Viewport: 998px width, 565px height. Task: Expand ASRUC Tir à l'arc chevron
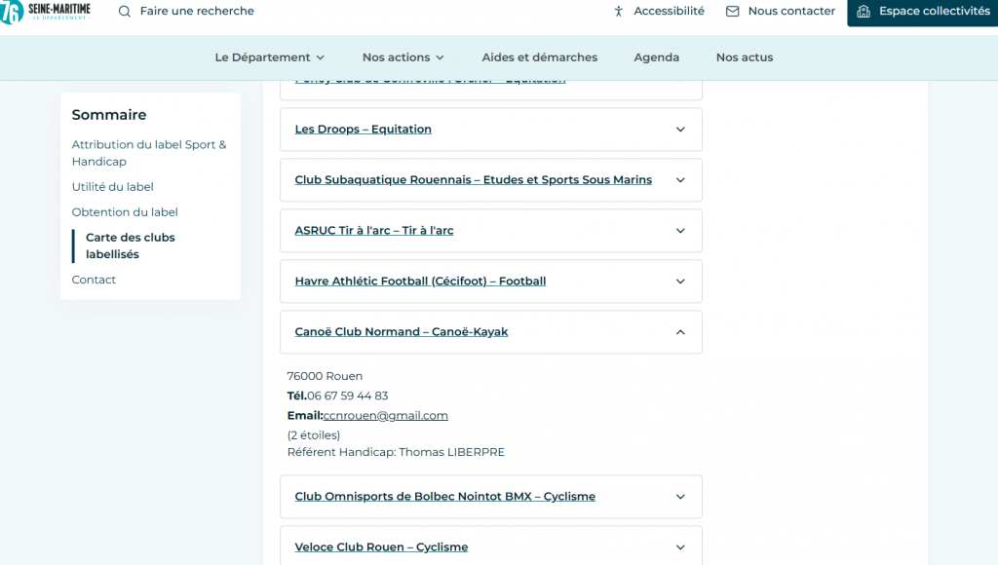[680, 231]
